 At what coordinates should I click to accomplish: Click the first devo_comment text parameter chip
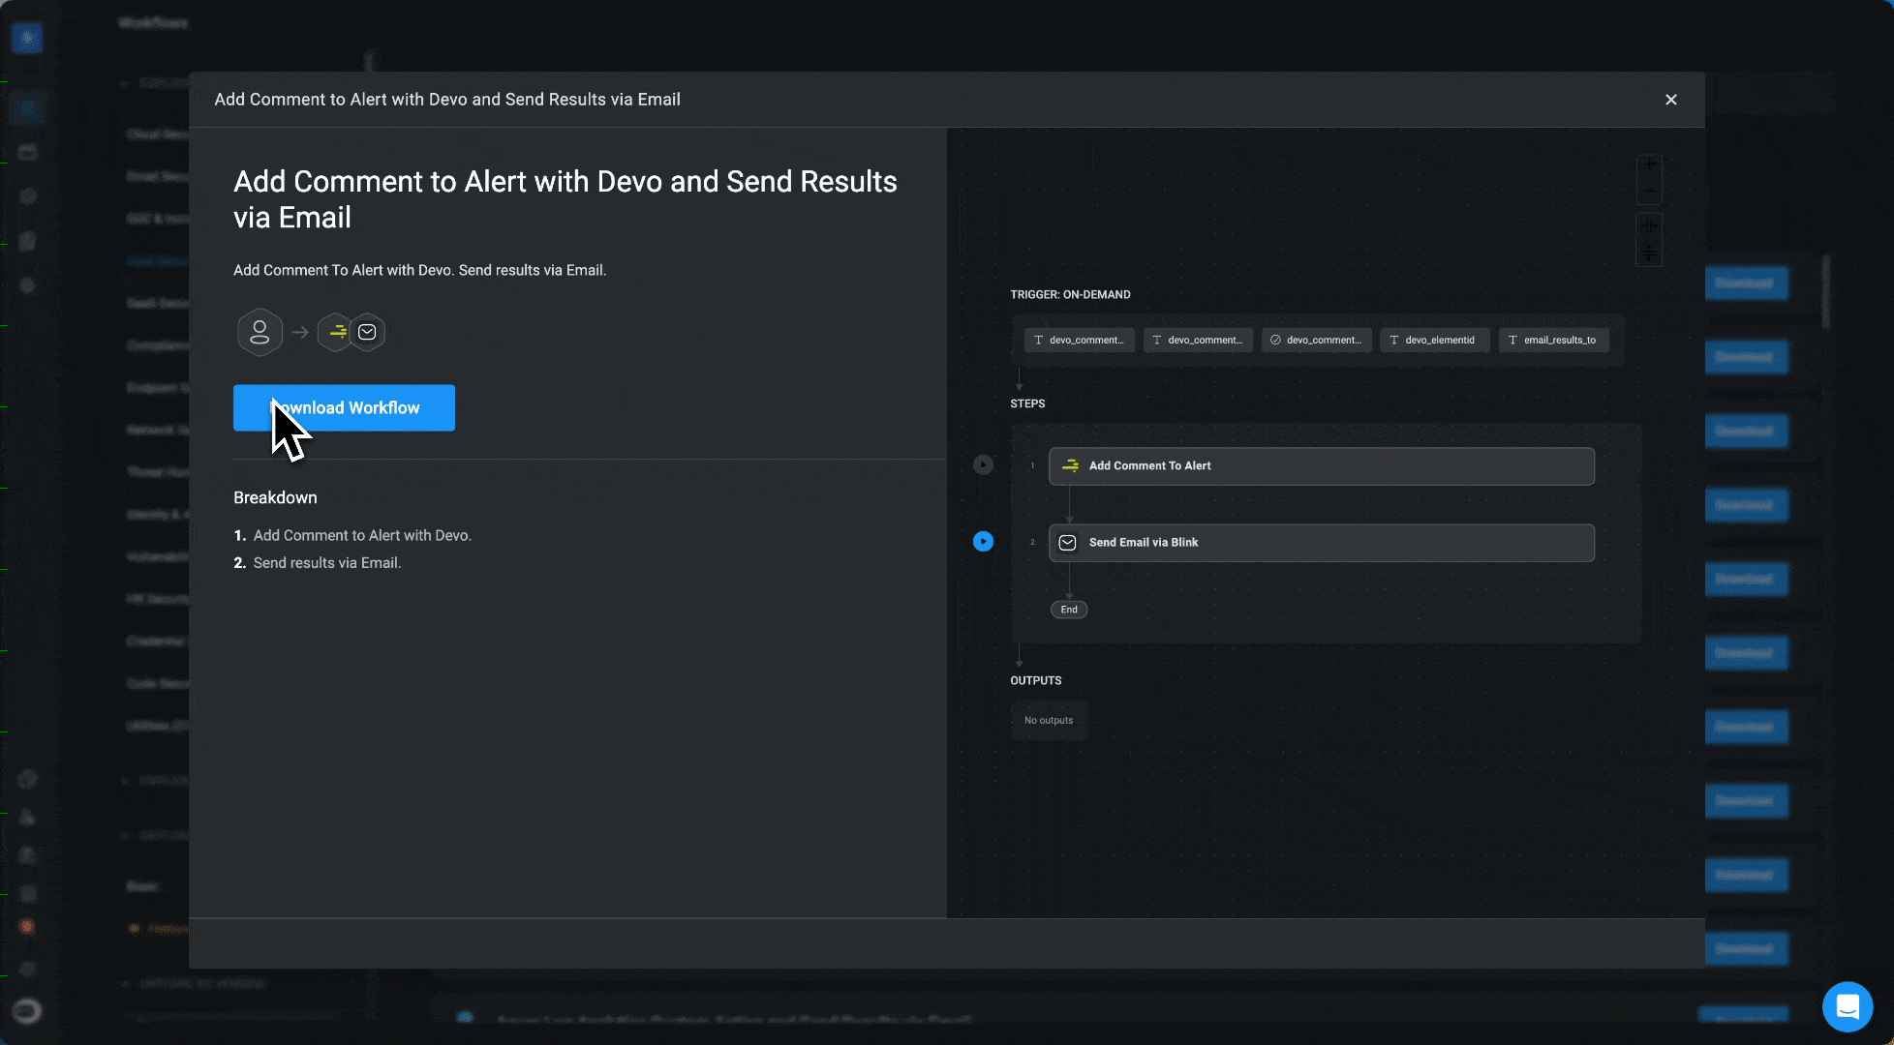1079,341
